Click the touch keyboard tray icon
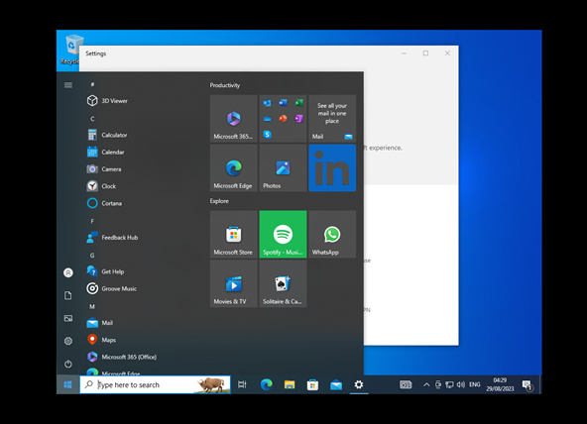Viewport: 587px width, 424px height. tap(406, 384)
